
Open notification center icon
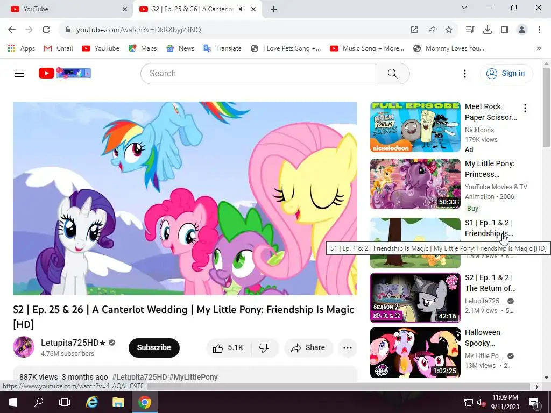tap(533, 402)
